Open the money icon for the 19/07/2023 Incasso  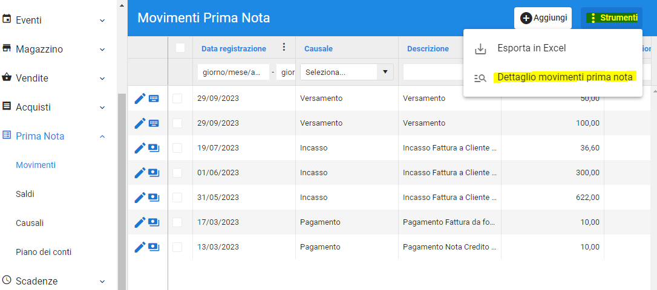(x=154, y=148)
